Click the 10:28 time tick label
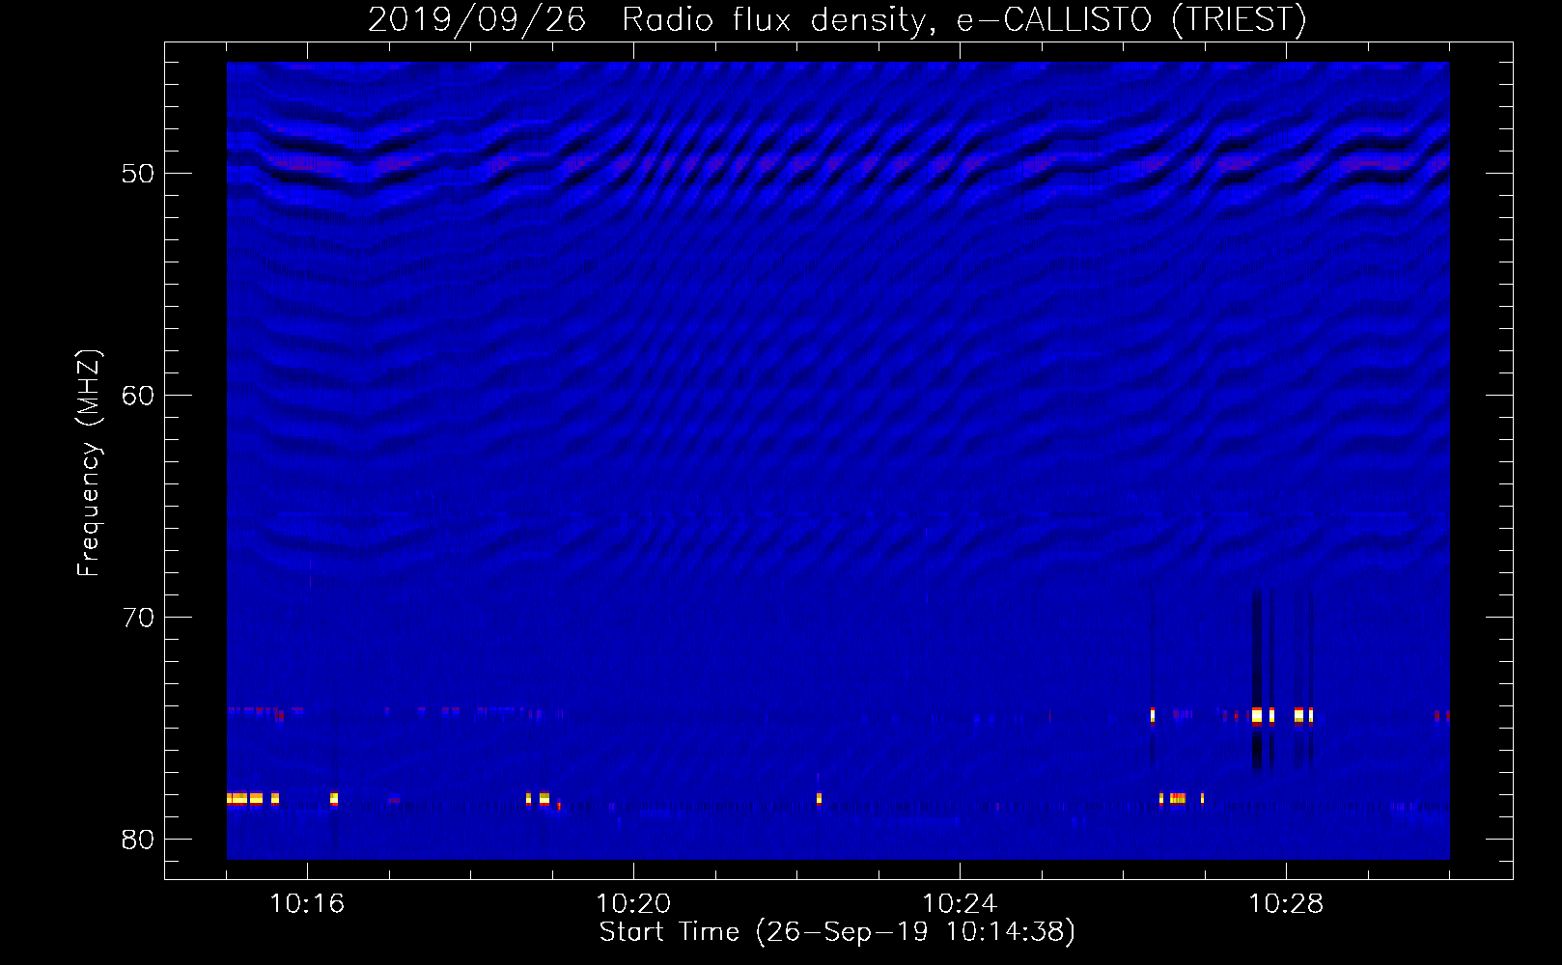The image size is (1562, 965). (1286, 904)
